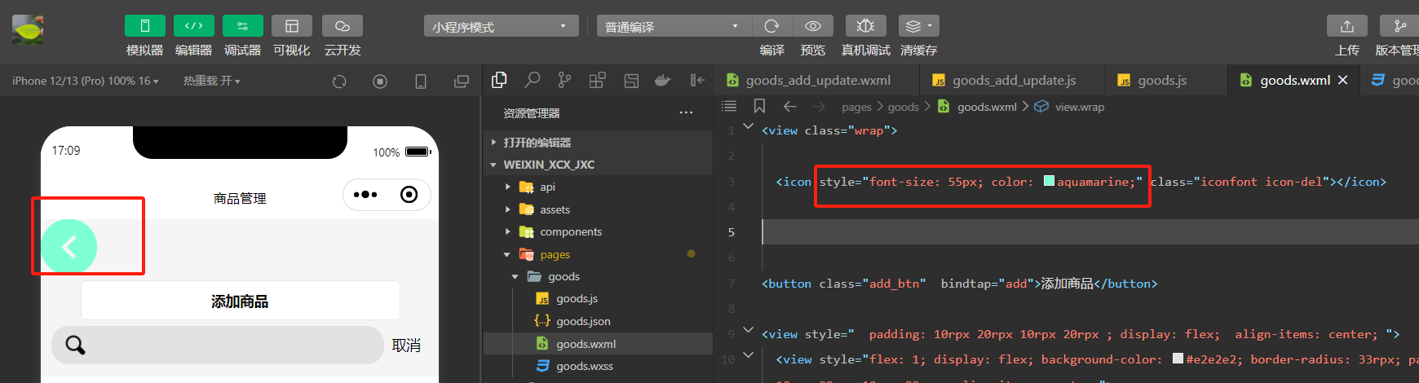Toggle the simulator panel button
The height and width of the screenshot is (383, 1419).
click(145, 26)
